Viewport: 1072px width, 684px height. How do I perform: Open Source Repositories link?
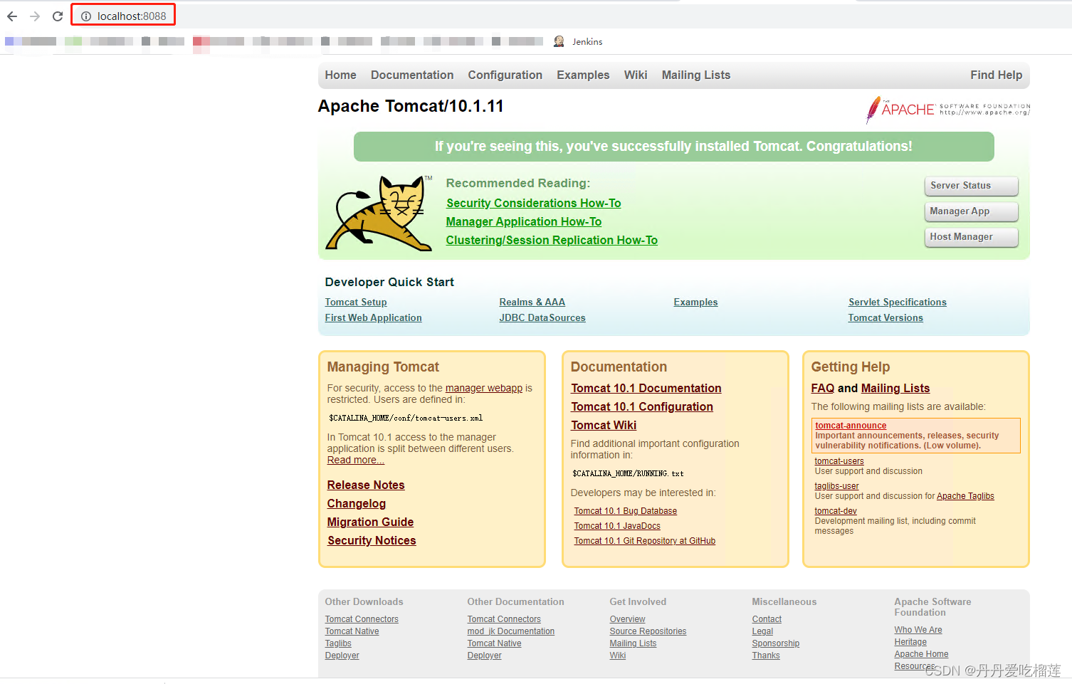[648, 631]
